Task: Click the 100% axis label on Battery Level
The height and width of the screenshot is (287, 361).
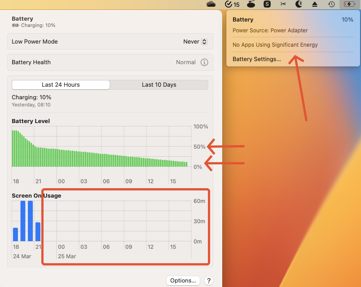Action: tap(201, 127)
